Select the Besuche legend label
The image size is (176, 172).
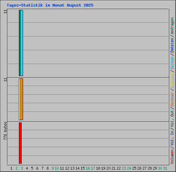172,80
